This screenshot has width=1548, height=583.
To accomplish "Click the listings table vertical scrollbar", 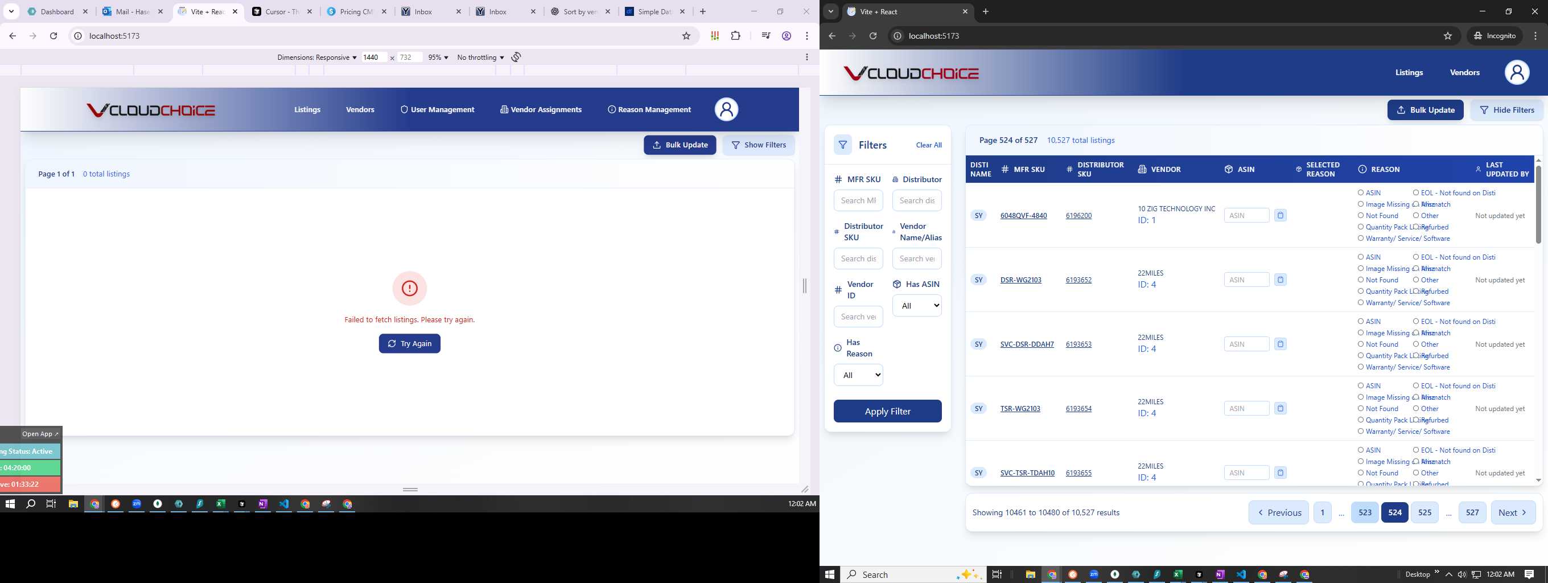I will click(1538, 204).
